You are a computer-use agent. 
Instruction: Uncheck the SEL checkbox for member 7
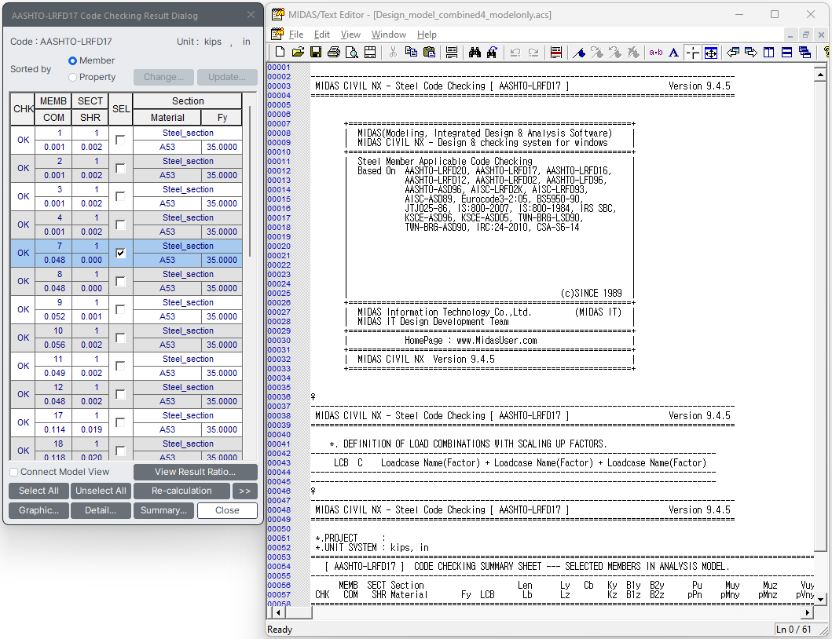[120, 253]
